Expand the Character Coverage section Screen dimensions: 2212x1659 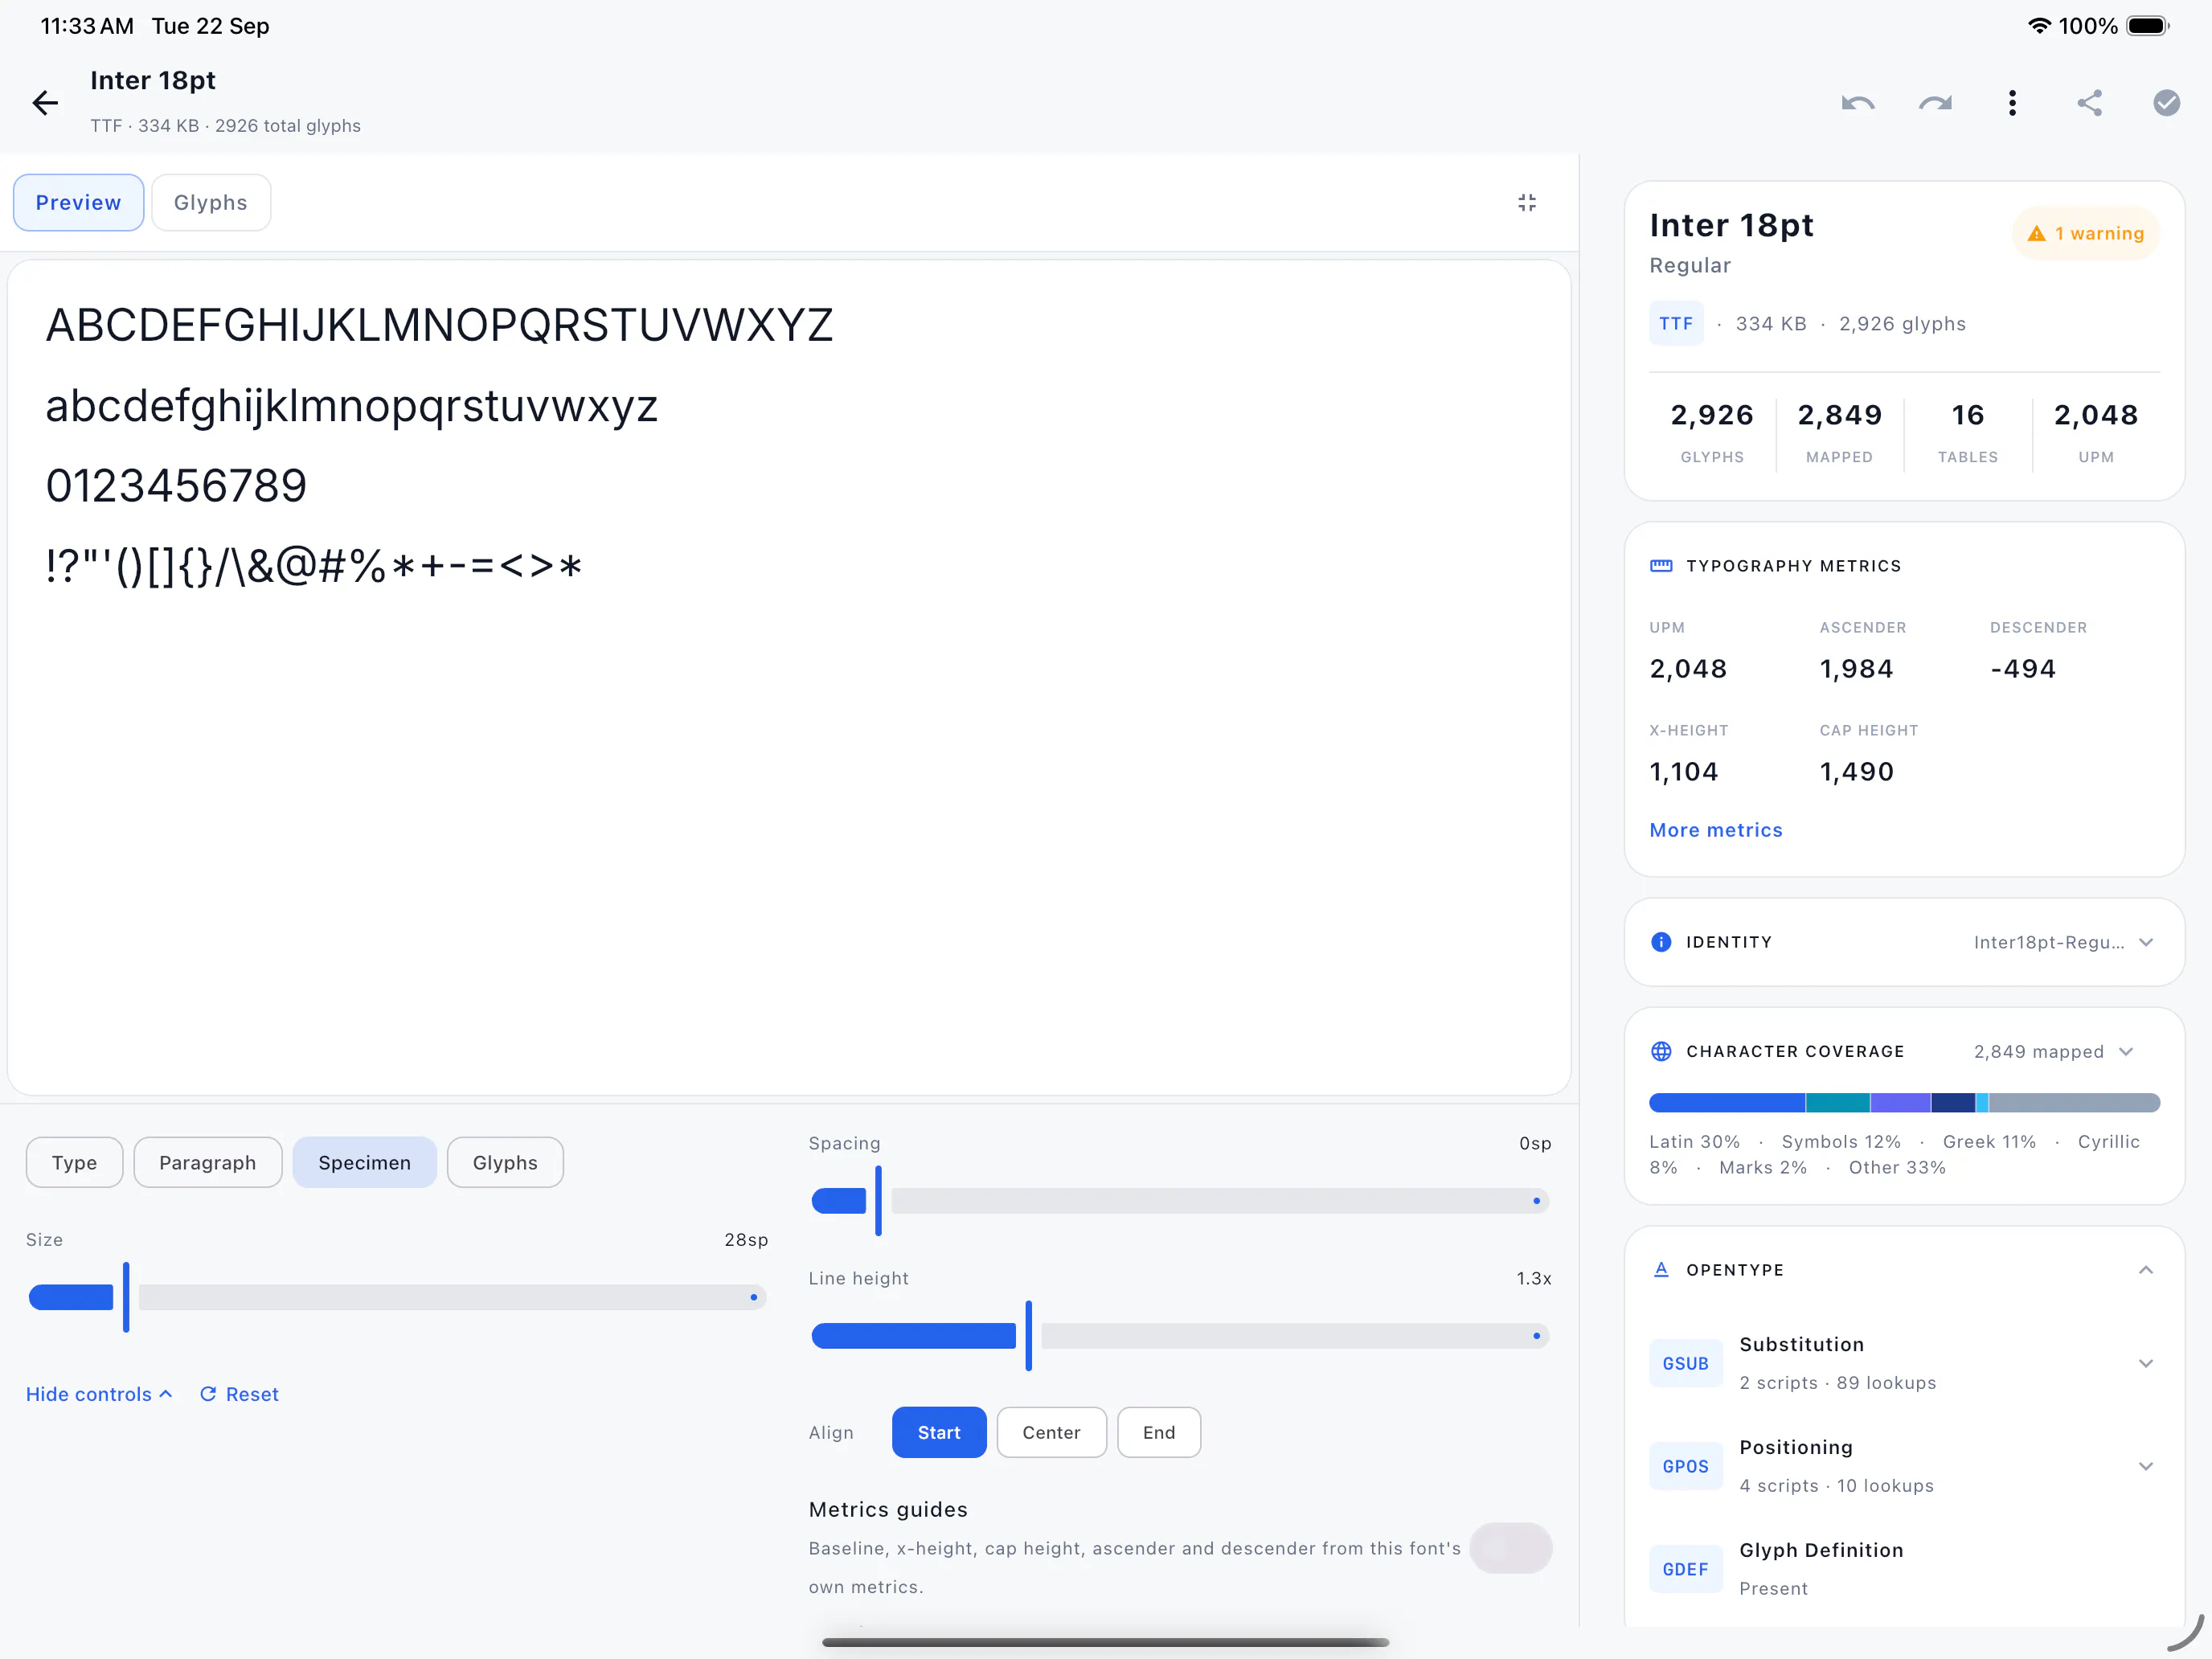point(2126,1051)
